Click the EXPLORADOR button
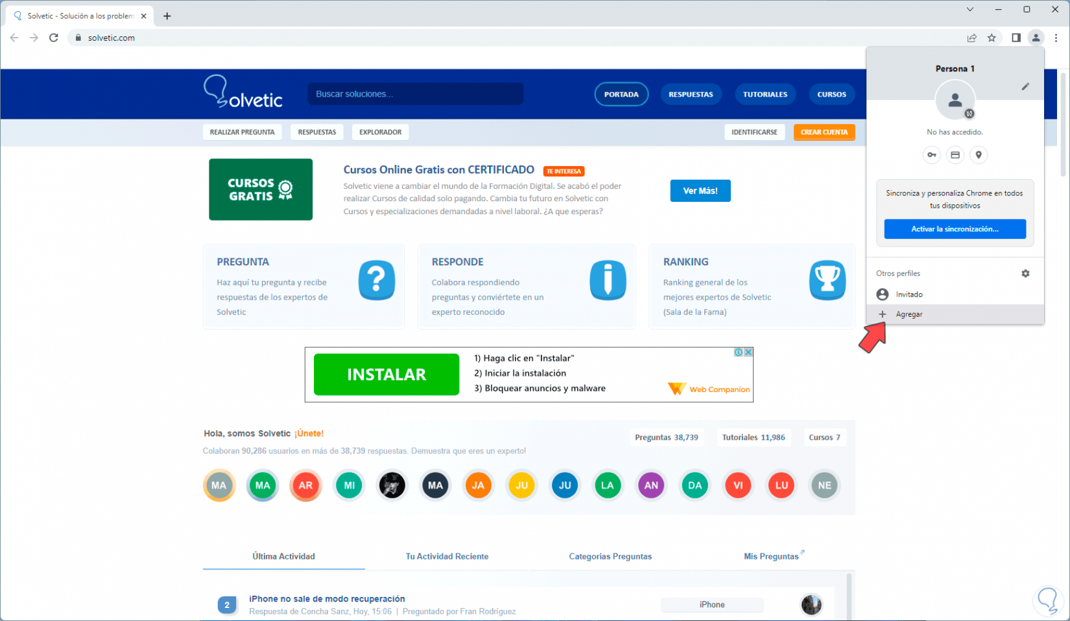Image resolution: width=1070 pixels, height=621 pixels. click(381, 132)
